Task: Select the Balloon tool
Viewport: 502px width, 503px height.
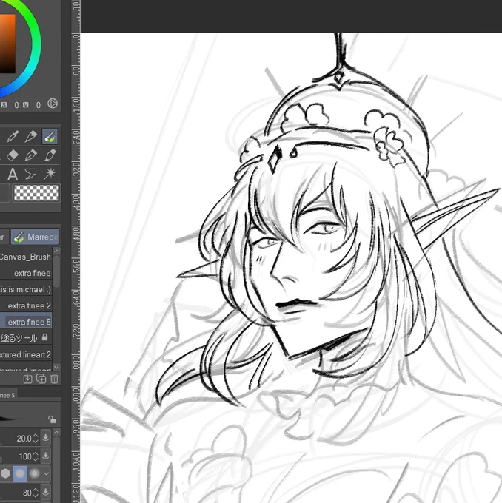Action: [x=31, y=174]
